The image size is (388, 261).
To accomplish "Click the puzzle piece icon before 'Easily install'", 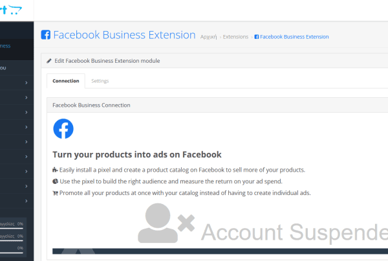I will (x=55, y=170).
